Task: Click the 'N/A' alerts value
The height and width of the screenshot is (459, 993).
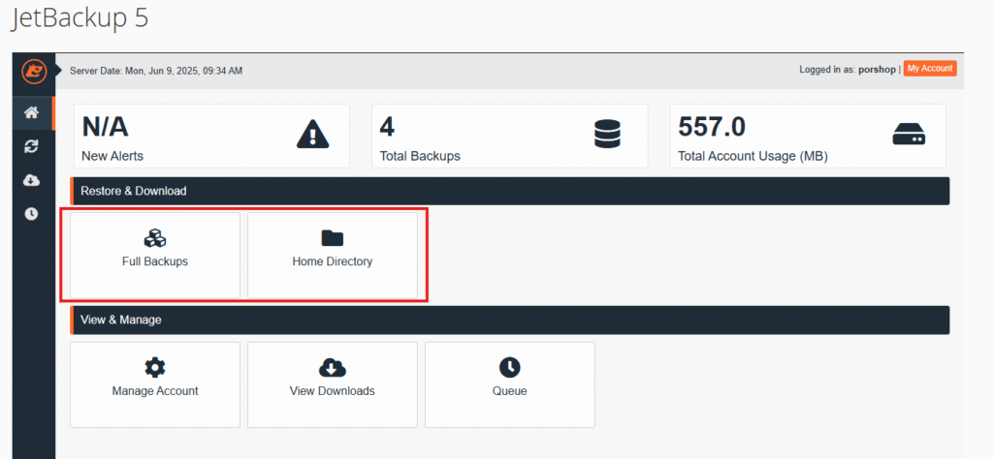Action: click(x=105, y=127)
